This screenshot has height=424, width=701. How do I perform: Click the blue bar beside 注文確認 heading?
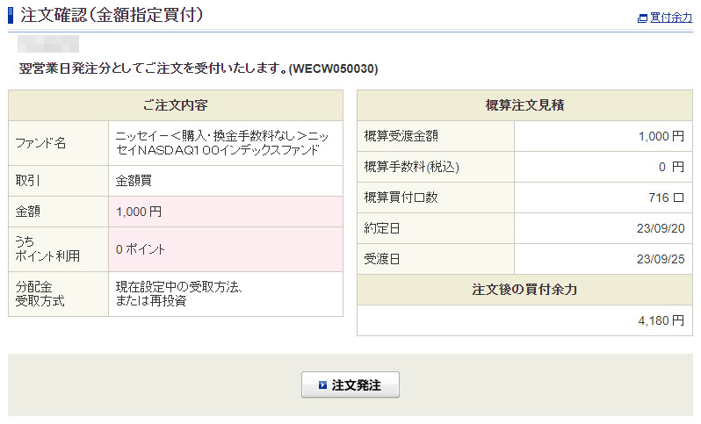pyautogui.click(x=11, y=15)
